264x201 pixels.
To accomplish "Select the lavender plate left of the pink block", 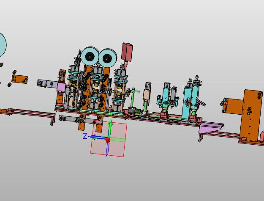I will tap(47, 84).
